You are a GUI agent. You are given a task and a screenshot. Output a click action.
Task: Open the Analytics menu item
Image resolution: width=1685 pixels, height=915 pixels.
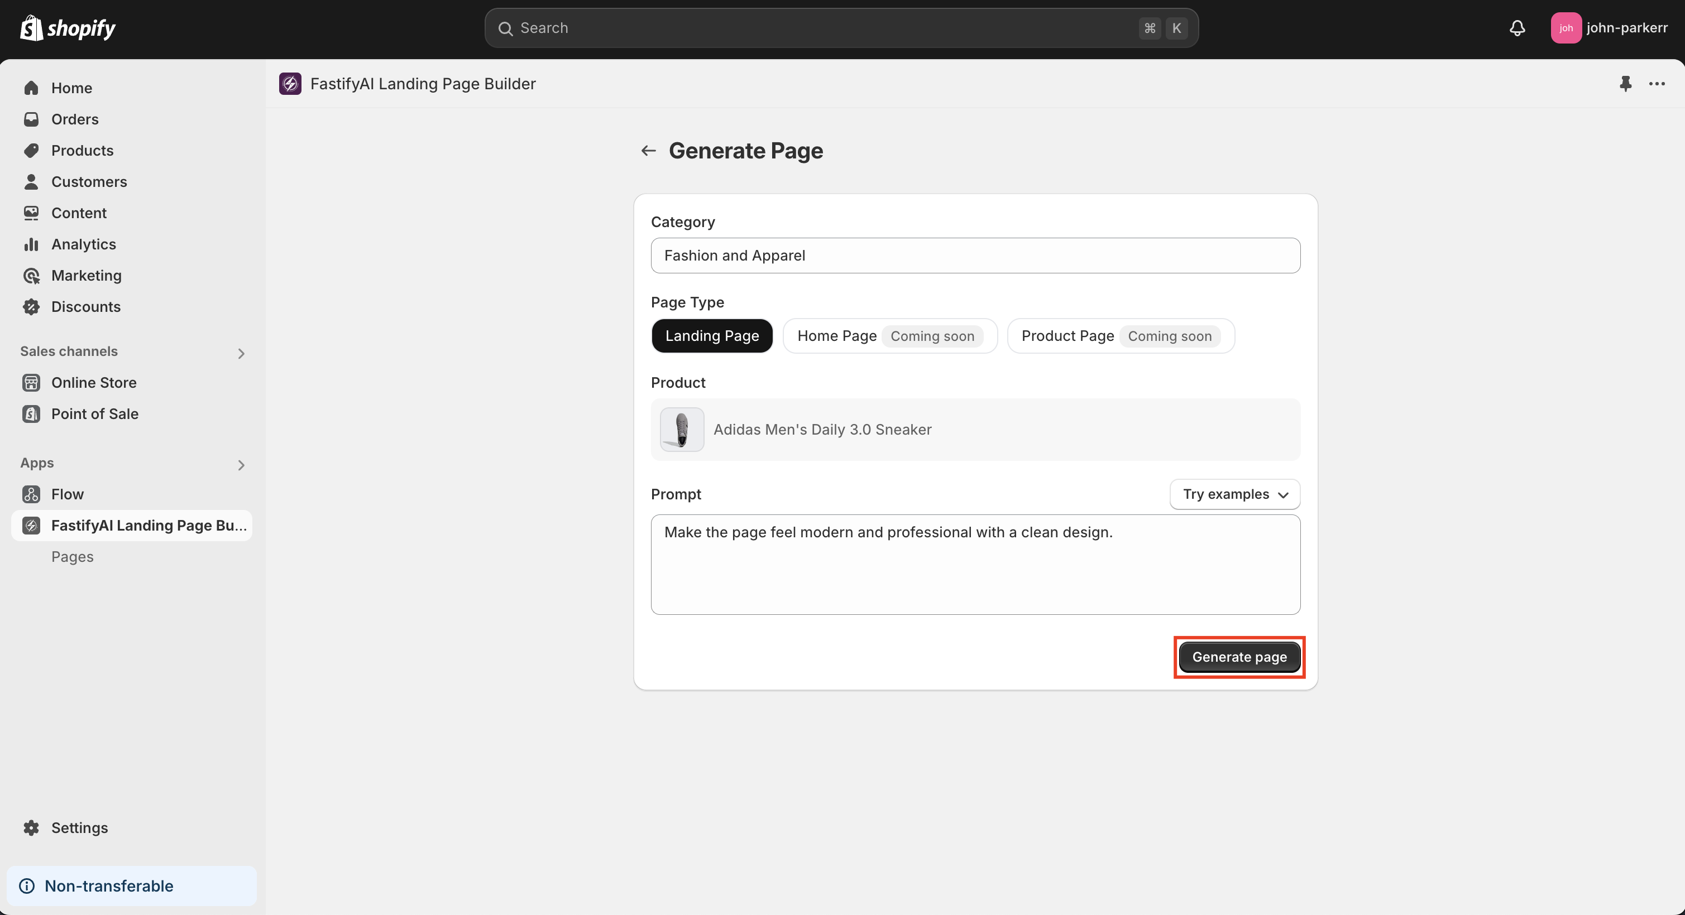pyautogui.click(x=84, y=244)
